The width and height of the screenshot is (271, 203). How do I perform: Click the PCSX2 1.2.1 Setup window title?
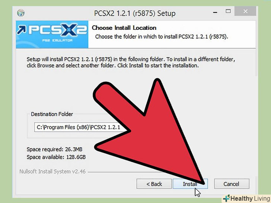pos(135,13)
